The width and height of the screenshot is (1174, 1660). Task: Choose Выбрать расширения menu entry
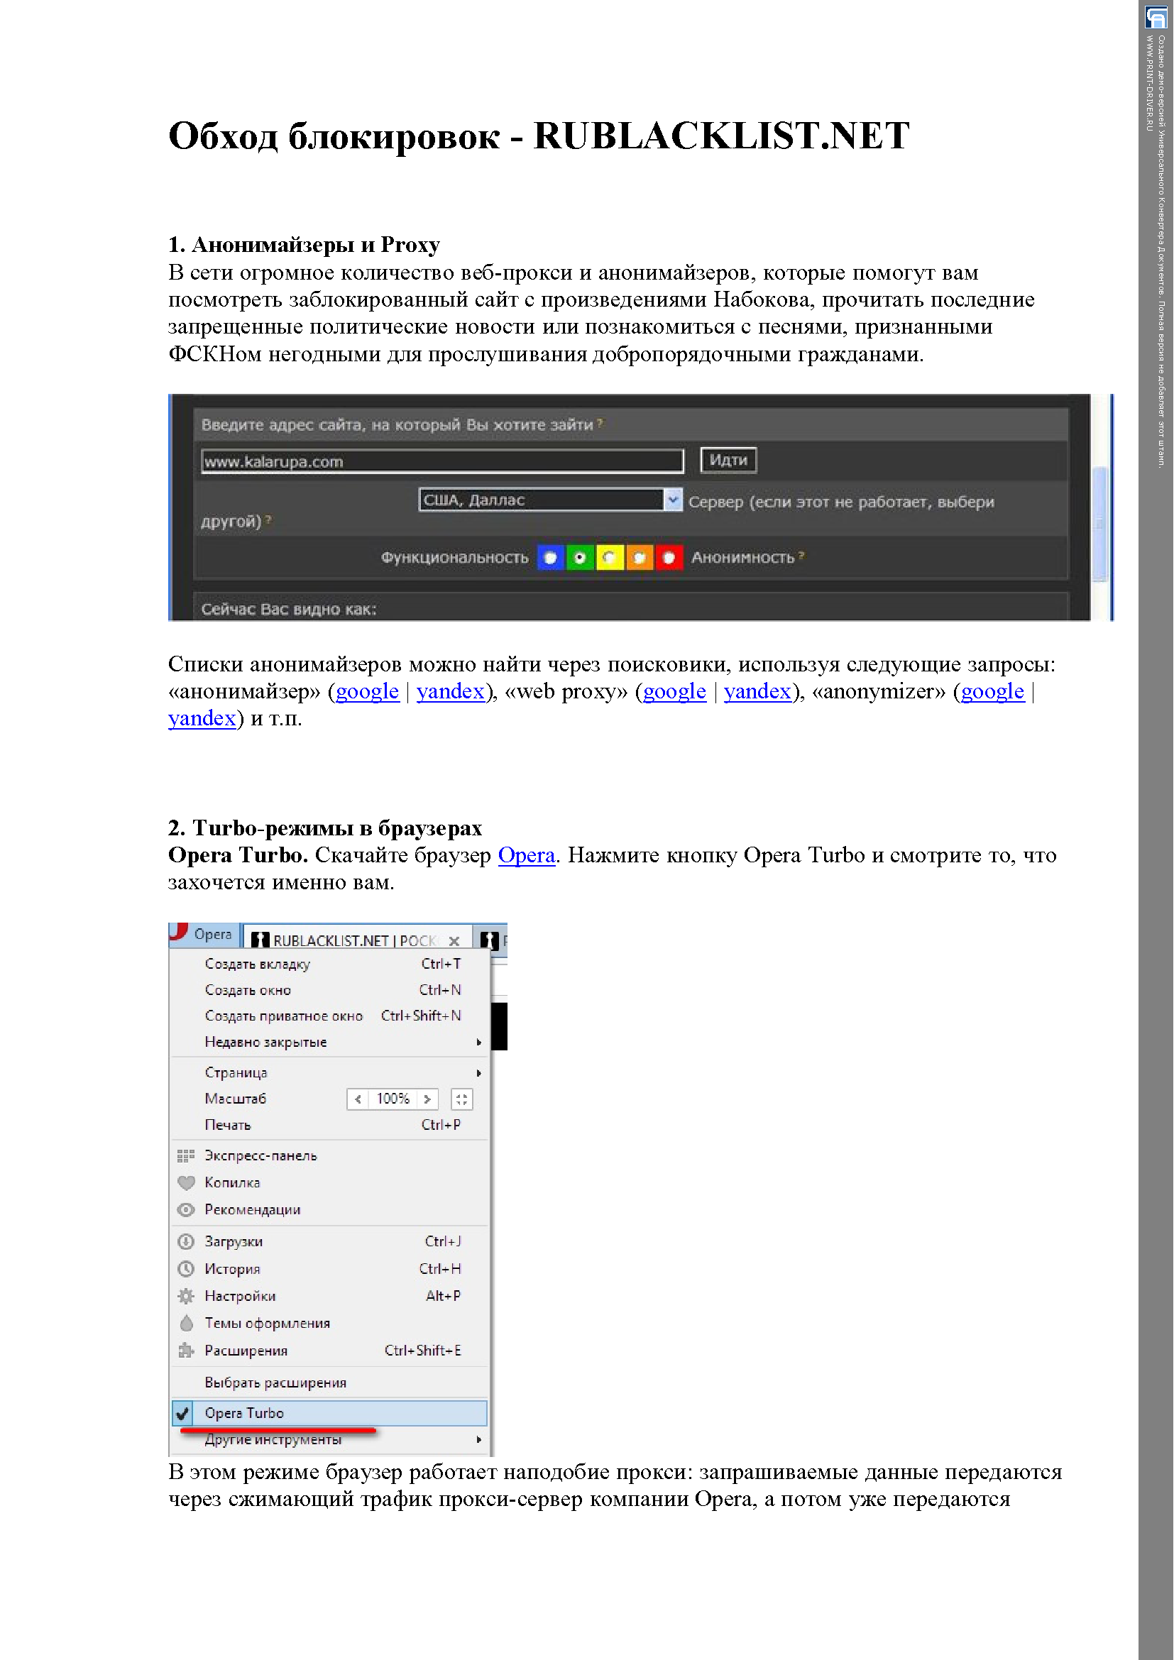pos(329,1383)
